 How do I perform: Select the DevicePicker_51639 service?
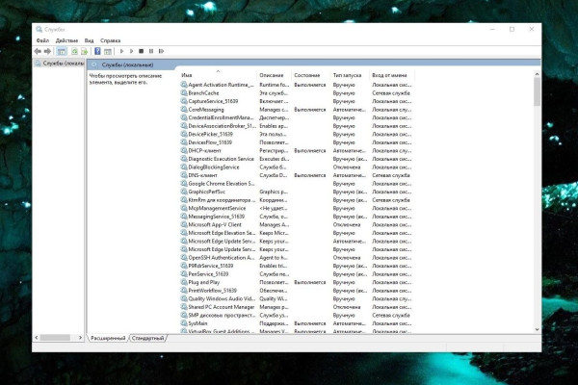tap(296, 134)
